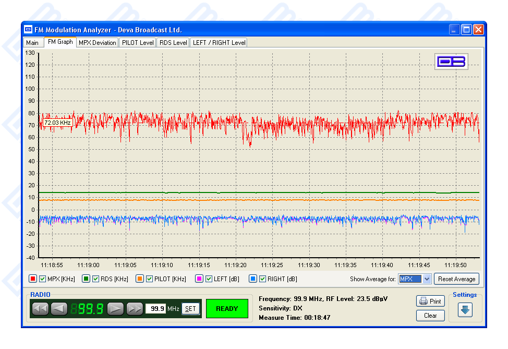
Task: Hide the LEFT [dB] trace
Action: [209, 279]
